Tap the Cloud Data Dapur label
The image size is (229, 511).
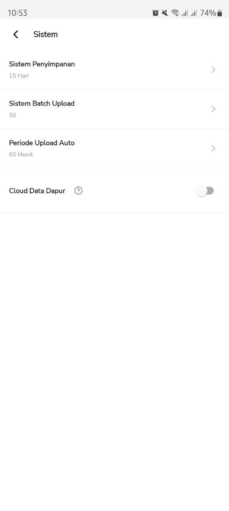(x=37, y=191)
